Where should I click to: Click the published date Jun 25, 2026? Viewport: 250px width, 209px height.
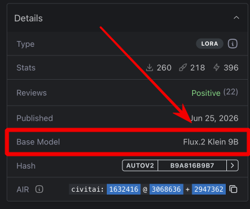coord(214,118)
